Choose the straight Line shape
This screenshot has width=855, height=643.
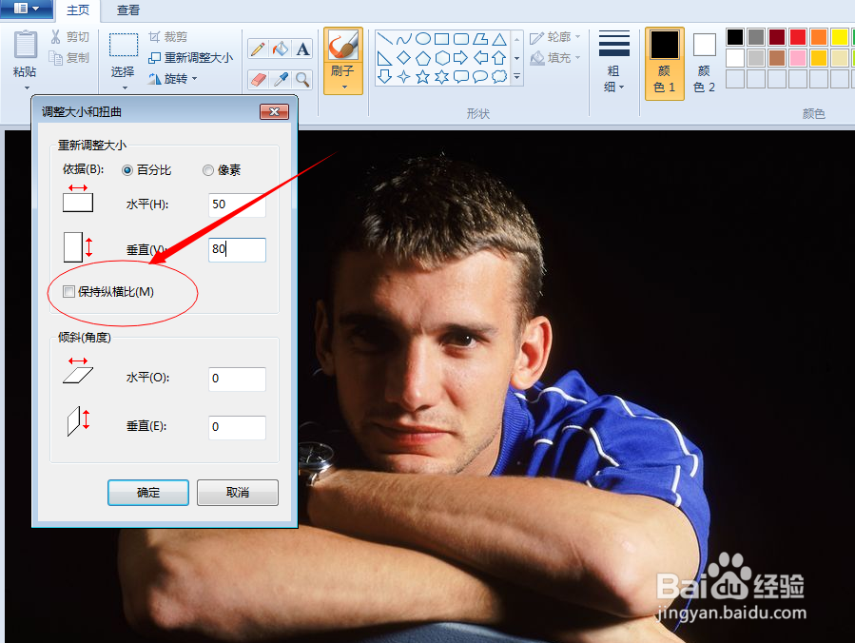pyautogui.click(x=385, y=39)
